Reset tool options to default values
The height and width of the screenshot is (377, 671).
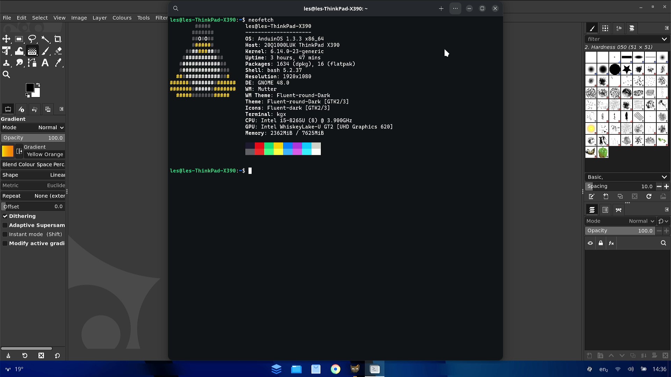tap(57, 356)
